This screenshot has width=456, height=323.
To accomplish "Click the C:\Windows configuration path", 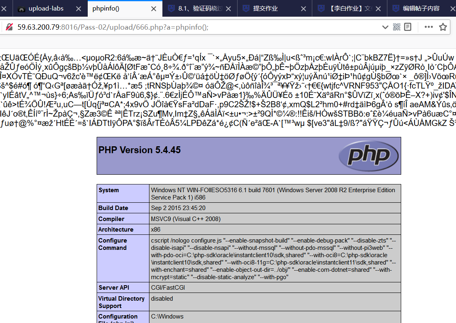I will click(167, 316).
